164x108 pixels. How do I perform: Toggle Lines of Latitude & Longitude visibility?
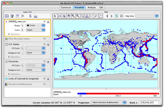click(48, 79)
